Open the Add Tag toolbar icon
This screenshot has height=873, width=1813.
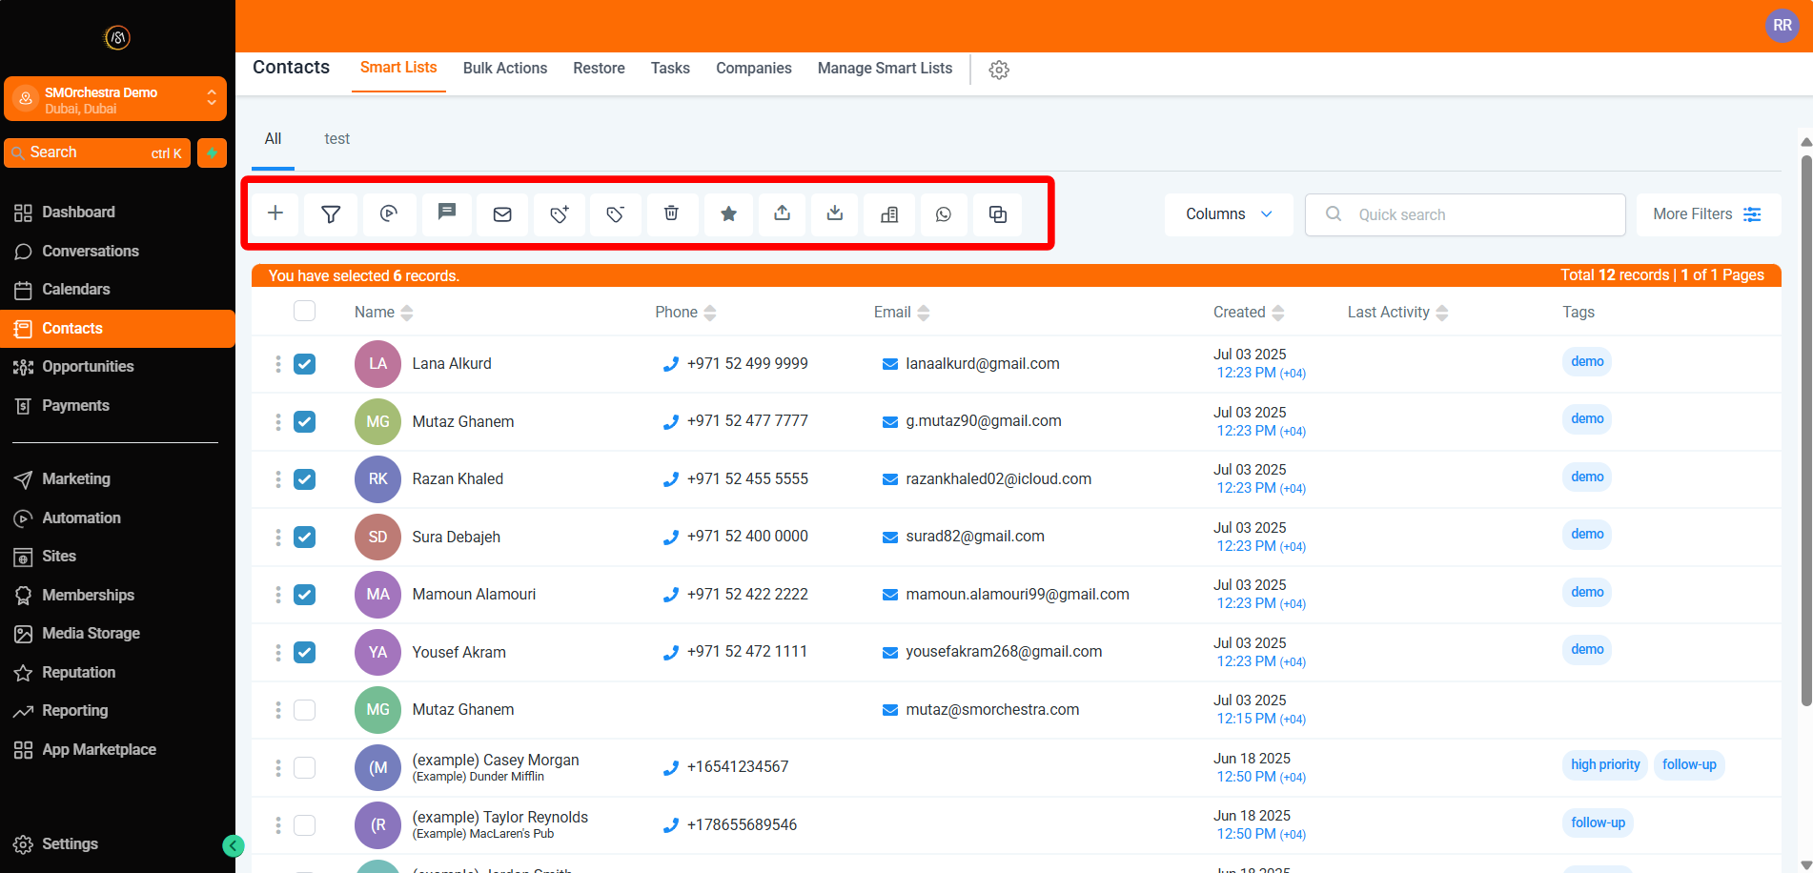pos(560,214)
